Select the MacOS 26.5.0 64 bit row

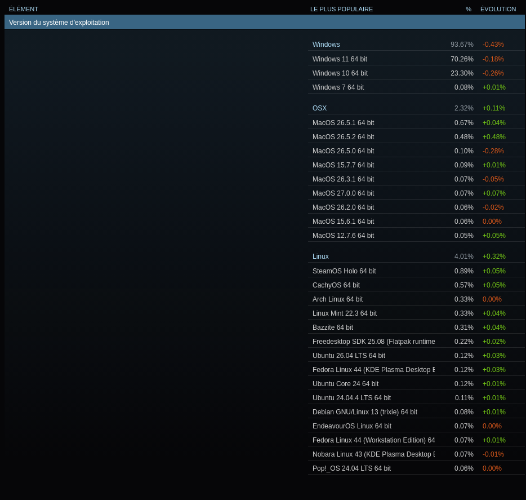416,151
